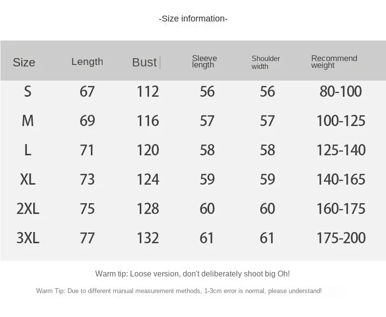This screenshot has height=317, width=386.
Task: Click the Sleeve length column header
Action: point(204,62)
